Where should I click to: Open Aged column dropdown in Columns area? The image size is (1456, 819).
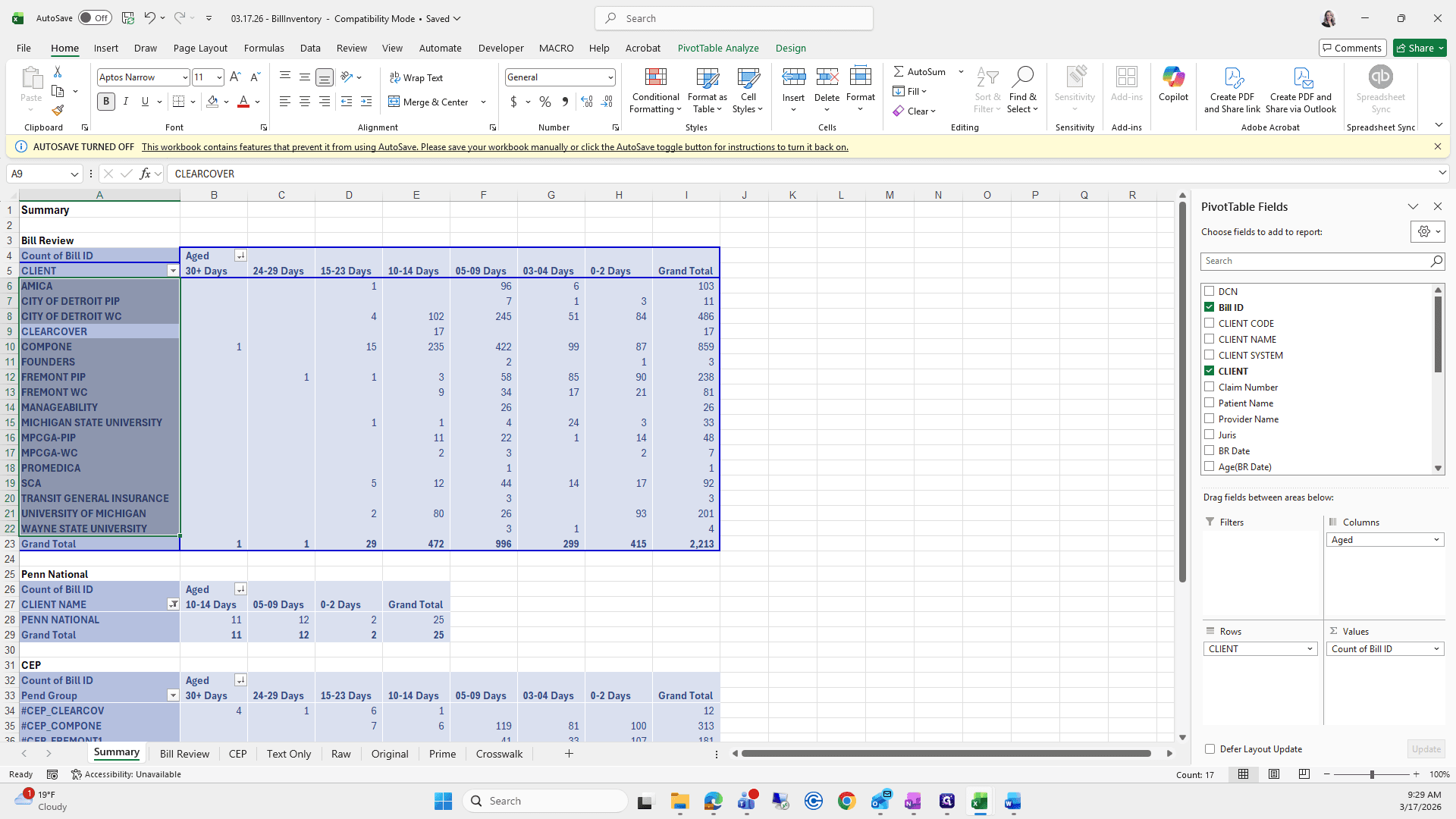tap(1436, 540)
